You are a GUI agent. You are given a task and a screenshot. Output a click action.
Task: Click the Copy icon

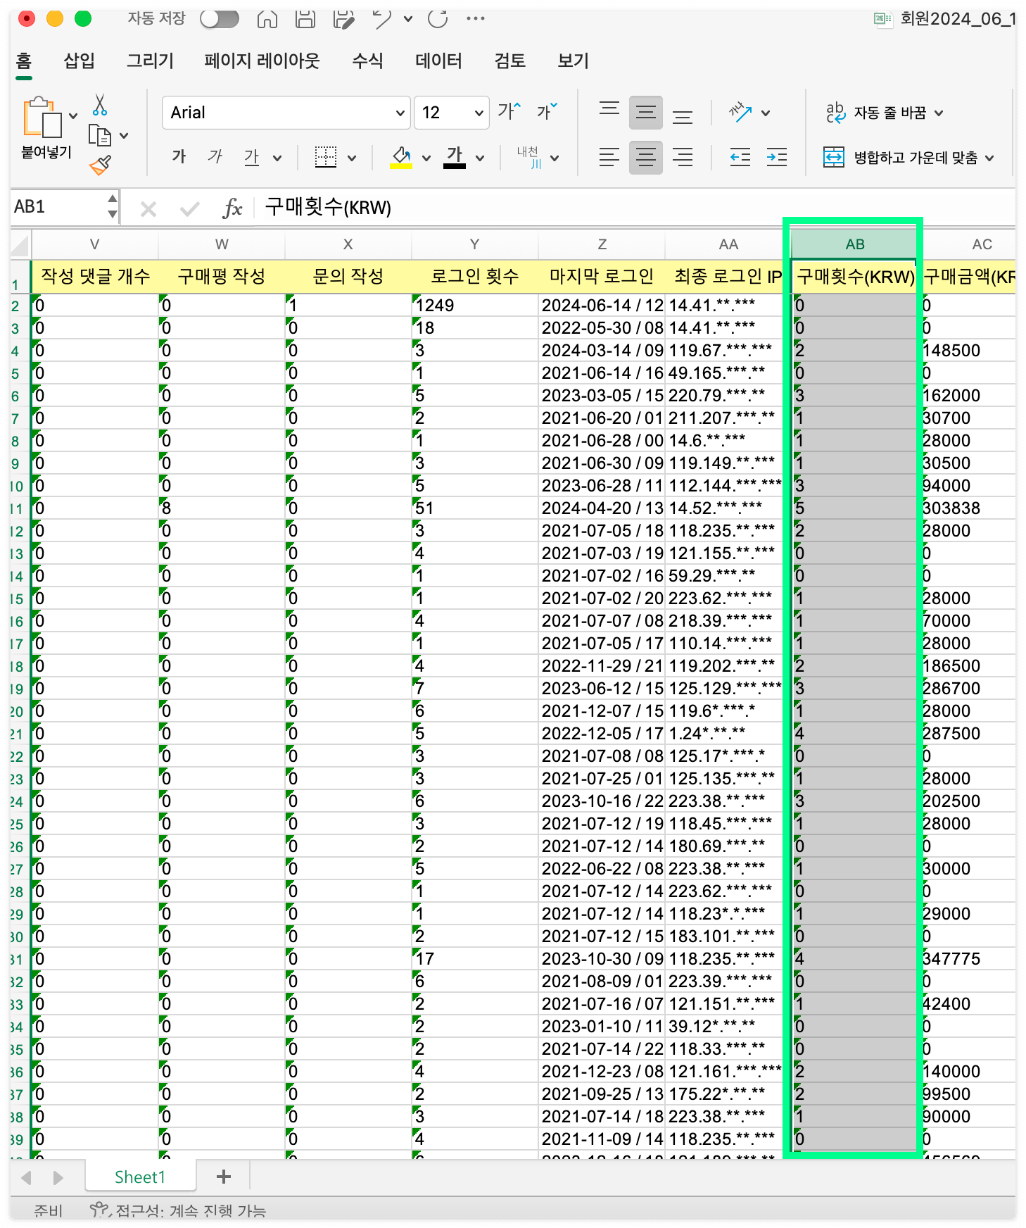[100, 134]
